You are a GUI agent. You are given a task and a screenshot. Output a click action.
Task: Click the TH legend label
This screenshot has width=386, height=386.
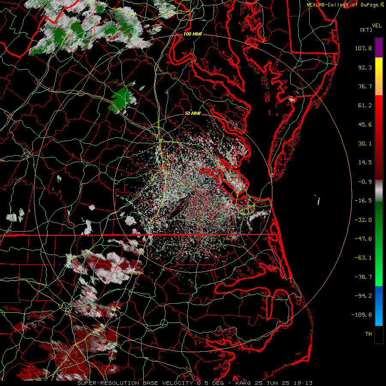pos(368,334)
